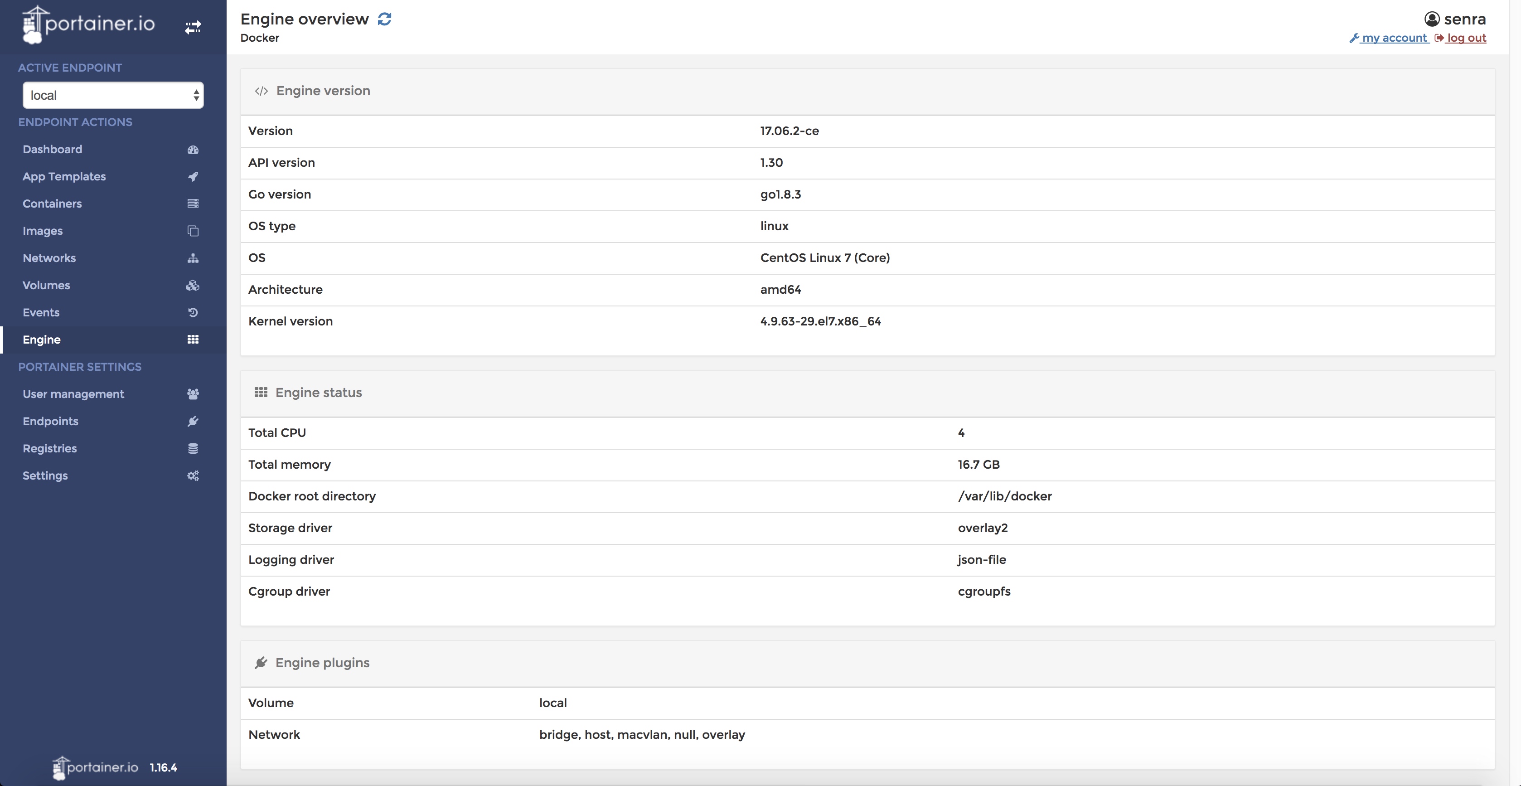Click the Containers list icon
Screen dimensions: 1521x786
[193, 204]
